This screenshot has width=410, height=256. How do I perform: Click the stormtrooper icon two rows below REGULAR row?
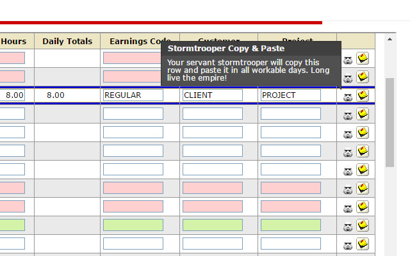point(348,134)
